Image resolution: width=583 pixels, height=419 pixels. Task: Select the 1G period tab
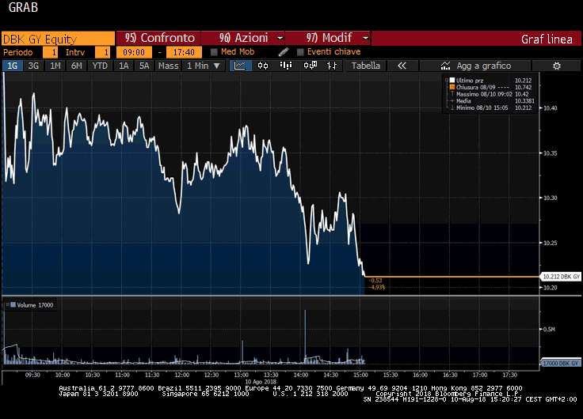tap(12, 66)
